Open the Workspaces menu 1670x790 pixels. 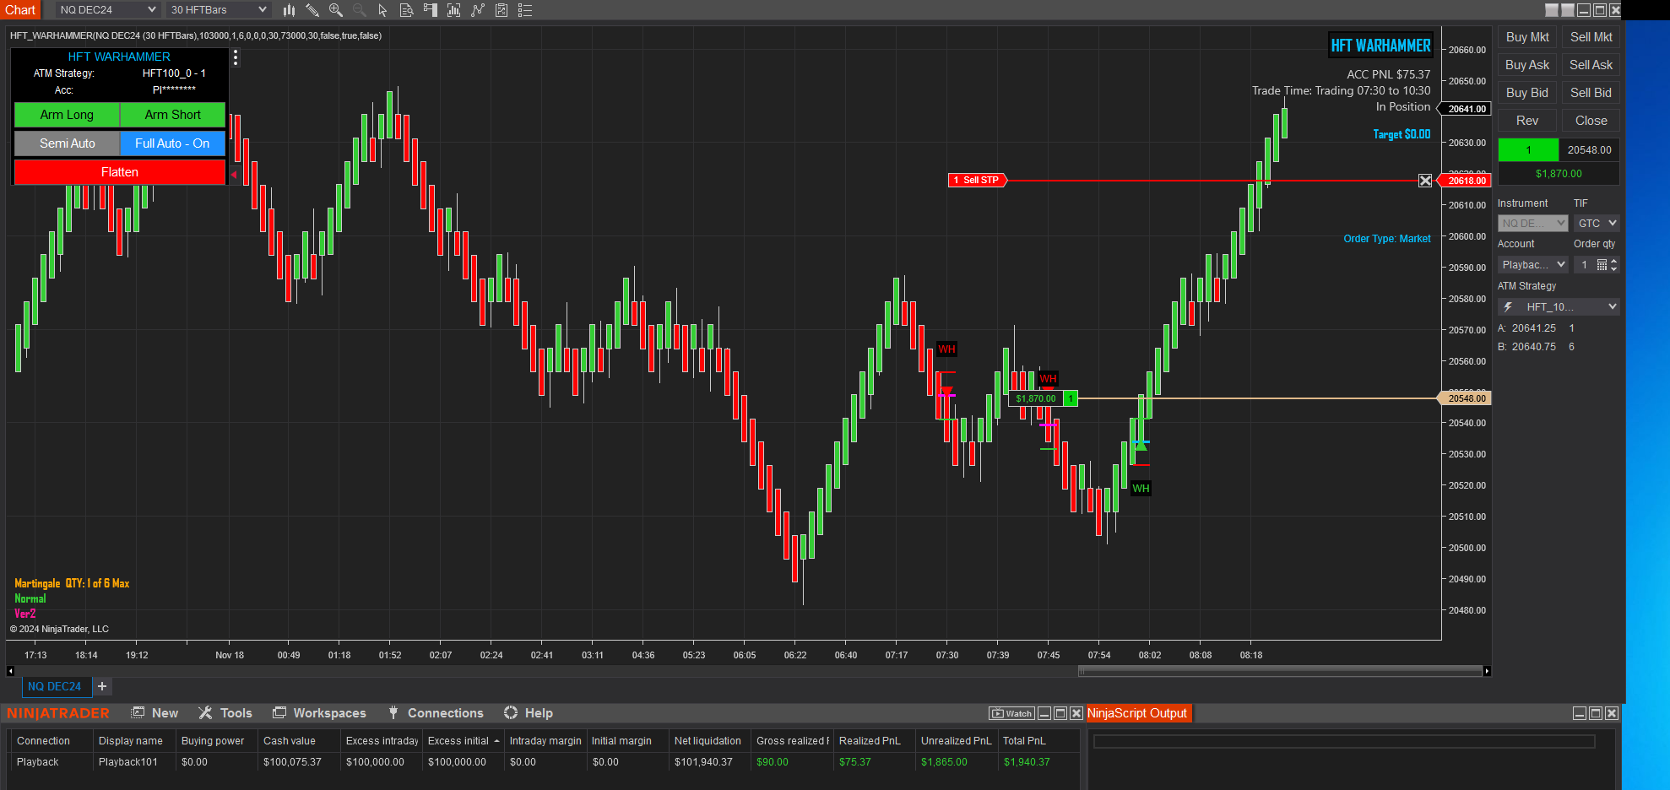coord(320,713)
